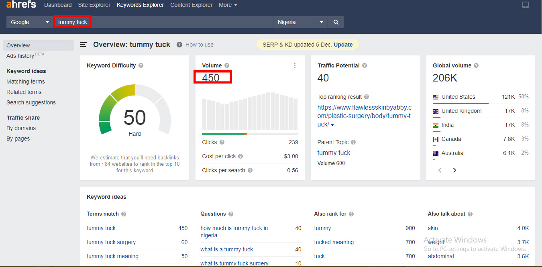Click the tummy tuck meaning keyword link
Screen dimensions: 542x267
tap(112, 256)
